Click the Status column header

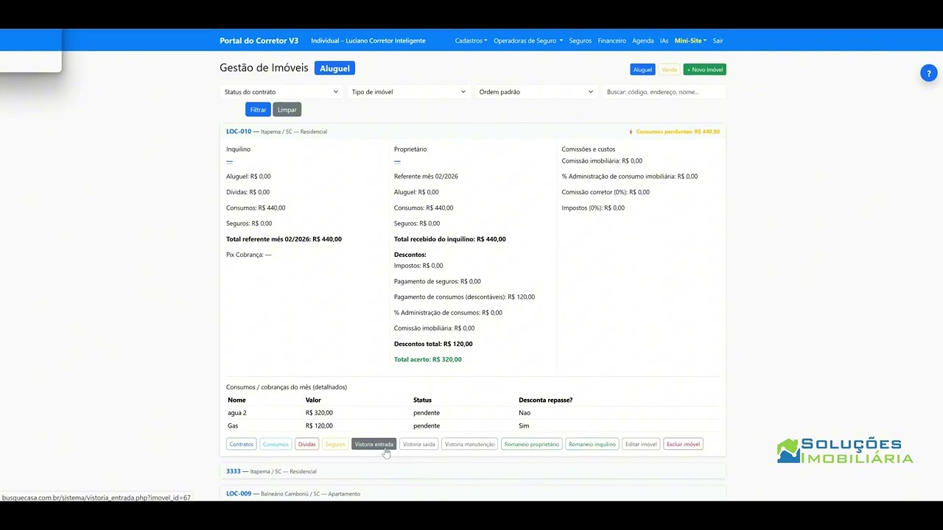[422, 400]
